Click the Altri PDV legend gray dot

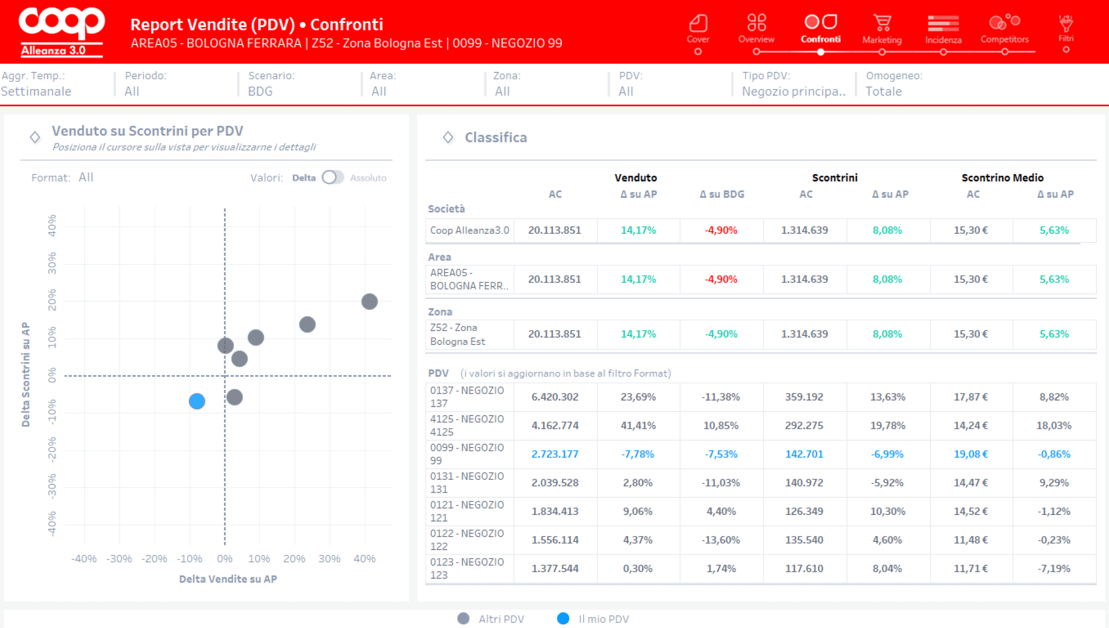coord(463,618)
